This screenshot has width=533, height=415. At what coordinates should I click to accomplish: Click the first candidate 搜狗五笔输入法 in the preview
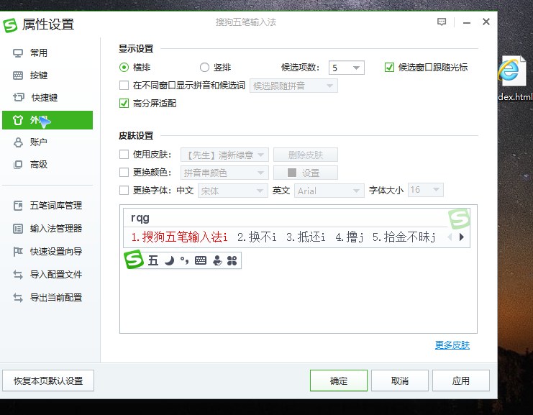[179, 237]
